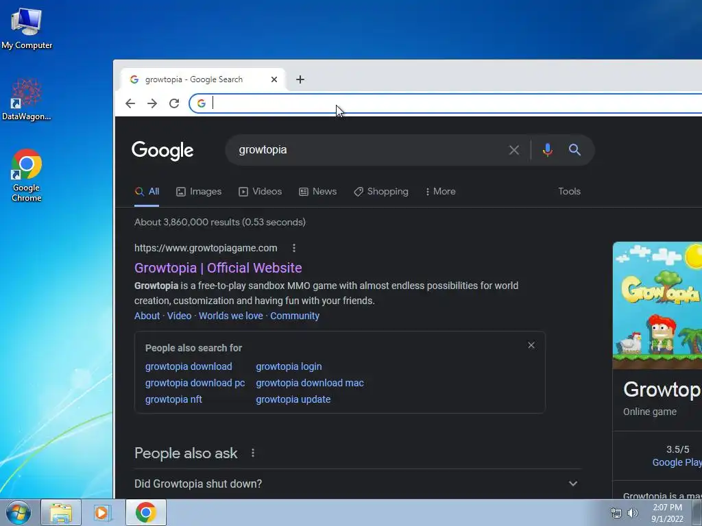Click Chrome's forward navigation arrow
This screenshot has width=702, height=526.
pyautogui.click(x=152, y=104)
